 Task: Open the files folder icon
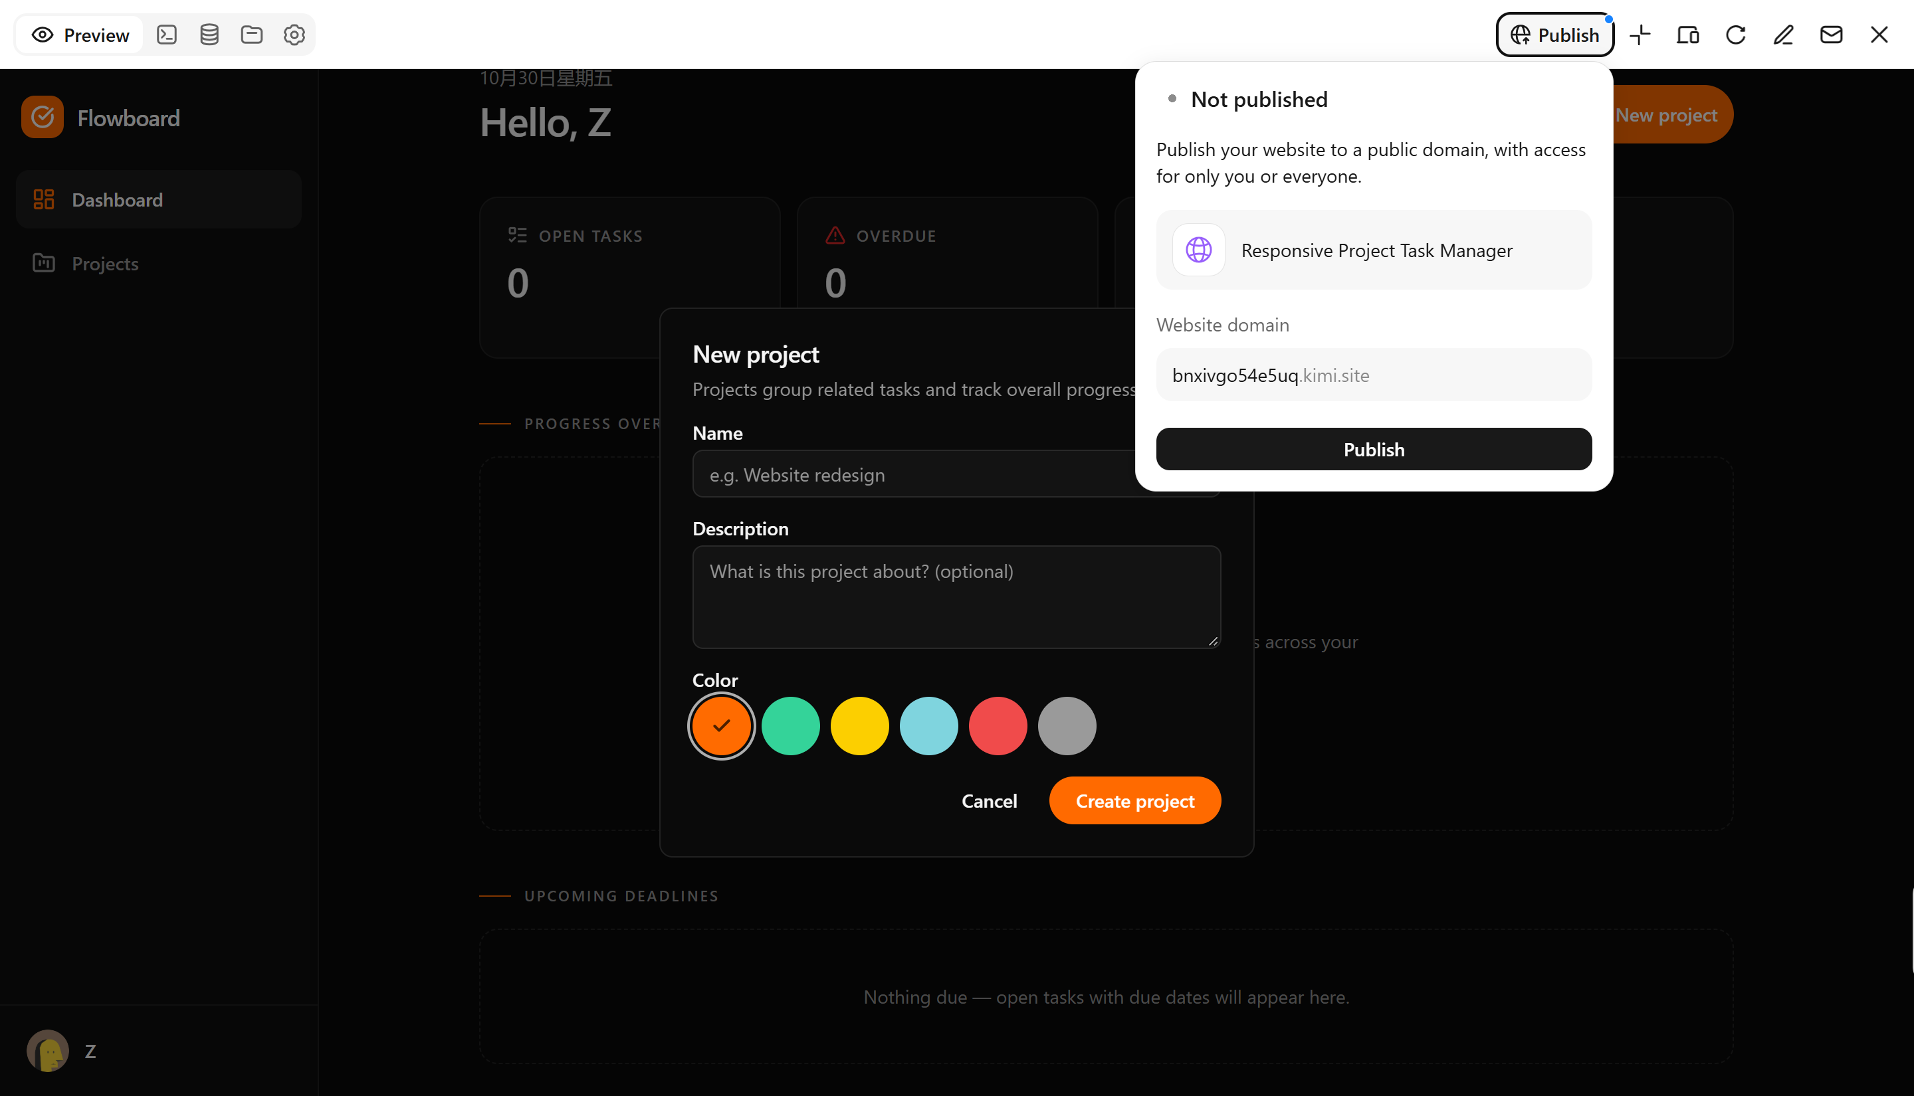tap(251, 35)
